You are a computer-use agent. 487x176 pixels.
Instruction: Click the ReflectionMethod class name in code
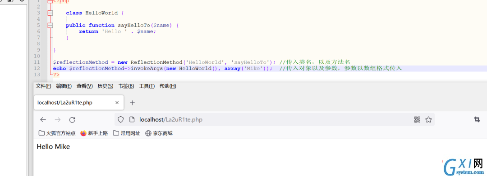(156, 62)
